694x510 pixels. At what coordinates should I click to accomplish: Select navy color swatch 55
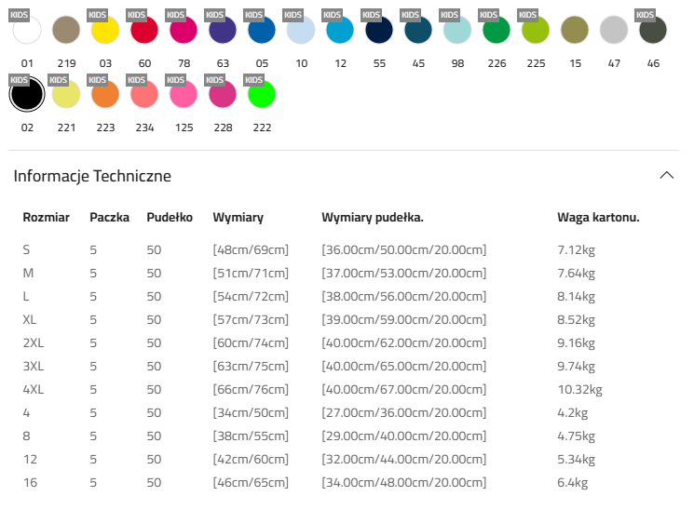379,30
